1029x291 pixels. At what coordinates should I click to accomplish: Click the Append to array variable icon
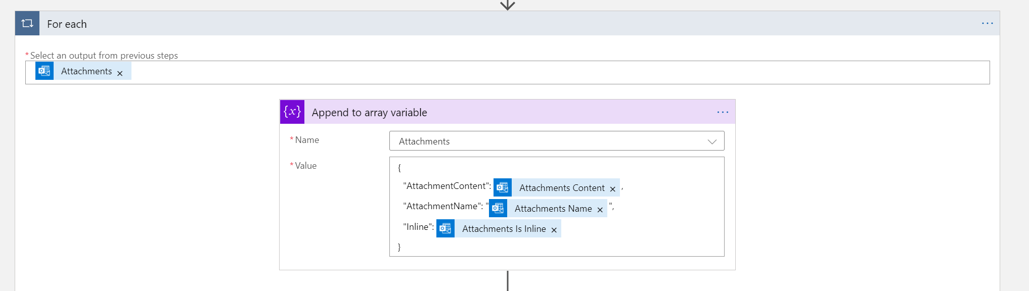(x=292, y=112)
